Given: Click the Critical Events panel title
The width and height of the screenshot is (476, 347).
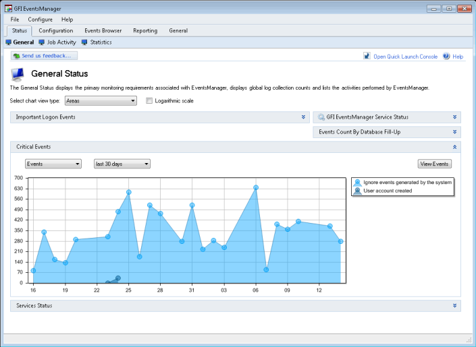Looking at the screenshot, I should point(33,147).
